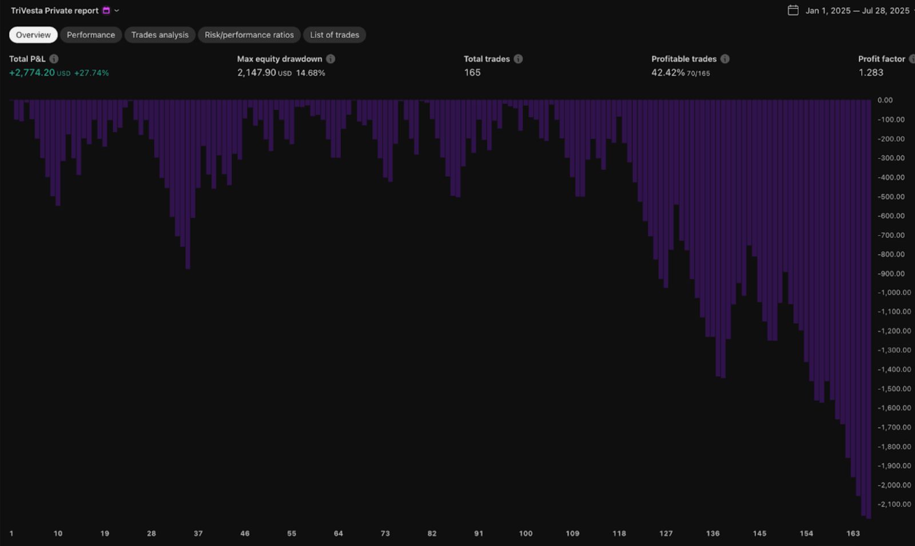Click the 42.42% profitable trades value

pyautogui.click(x=668, y=73)
